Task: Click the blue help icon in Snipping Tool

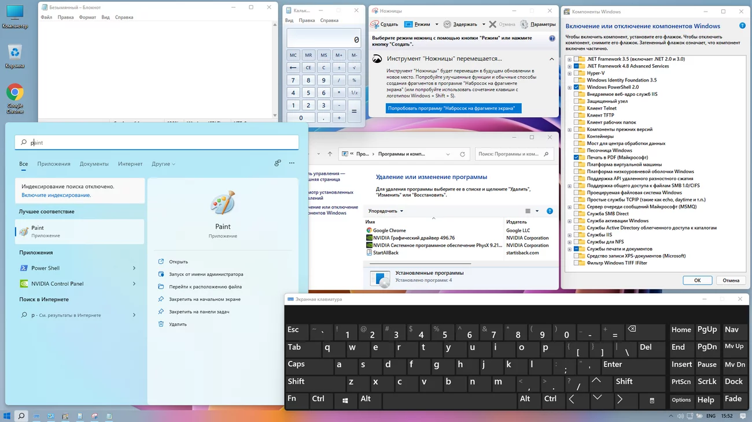Action: pos(552,39)
